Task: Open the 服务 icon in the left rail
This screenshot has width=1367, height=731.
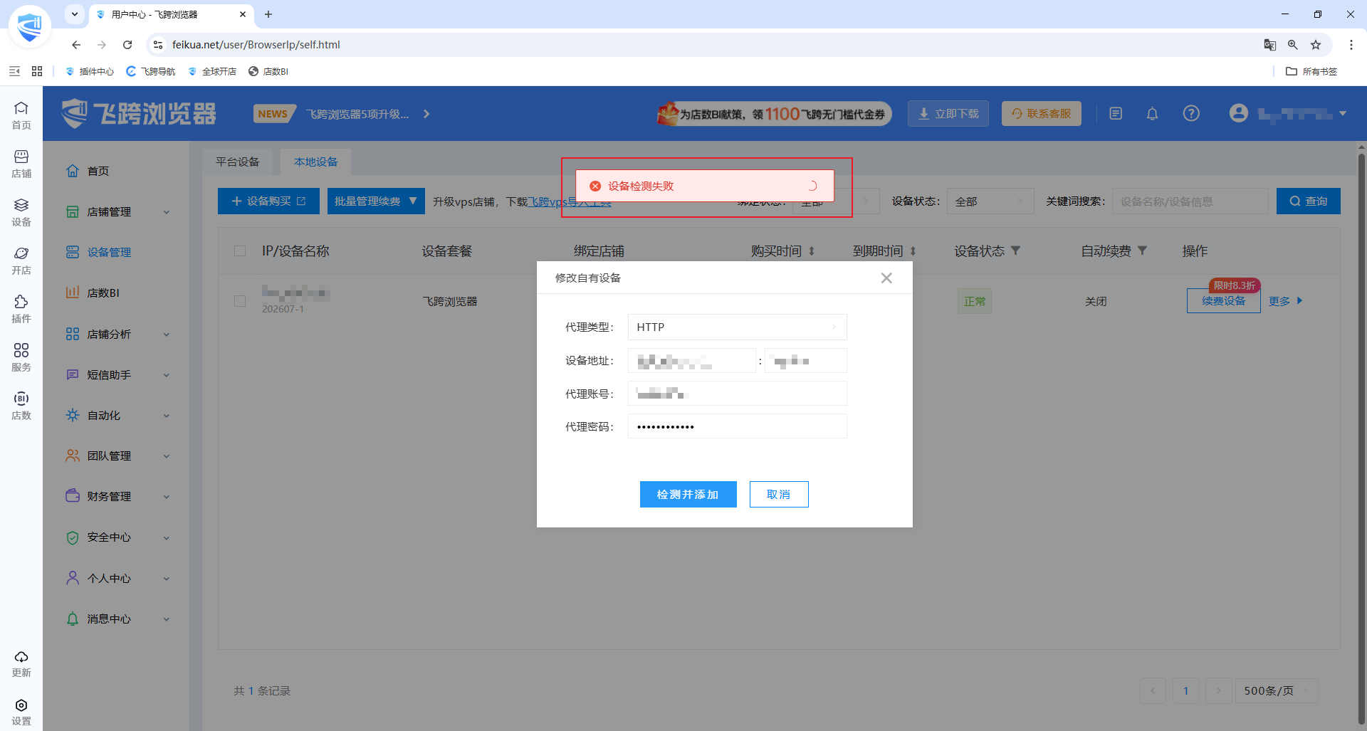Action: click(x=21, y=357)
